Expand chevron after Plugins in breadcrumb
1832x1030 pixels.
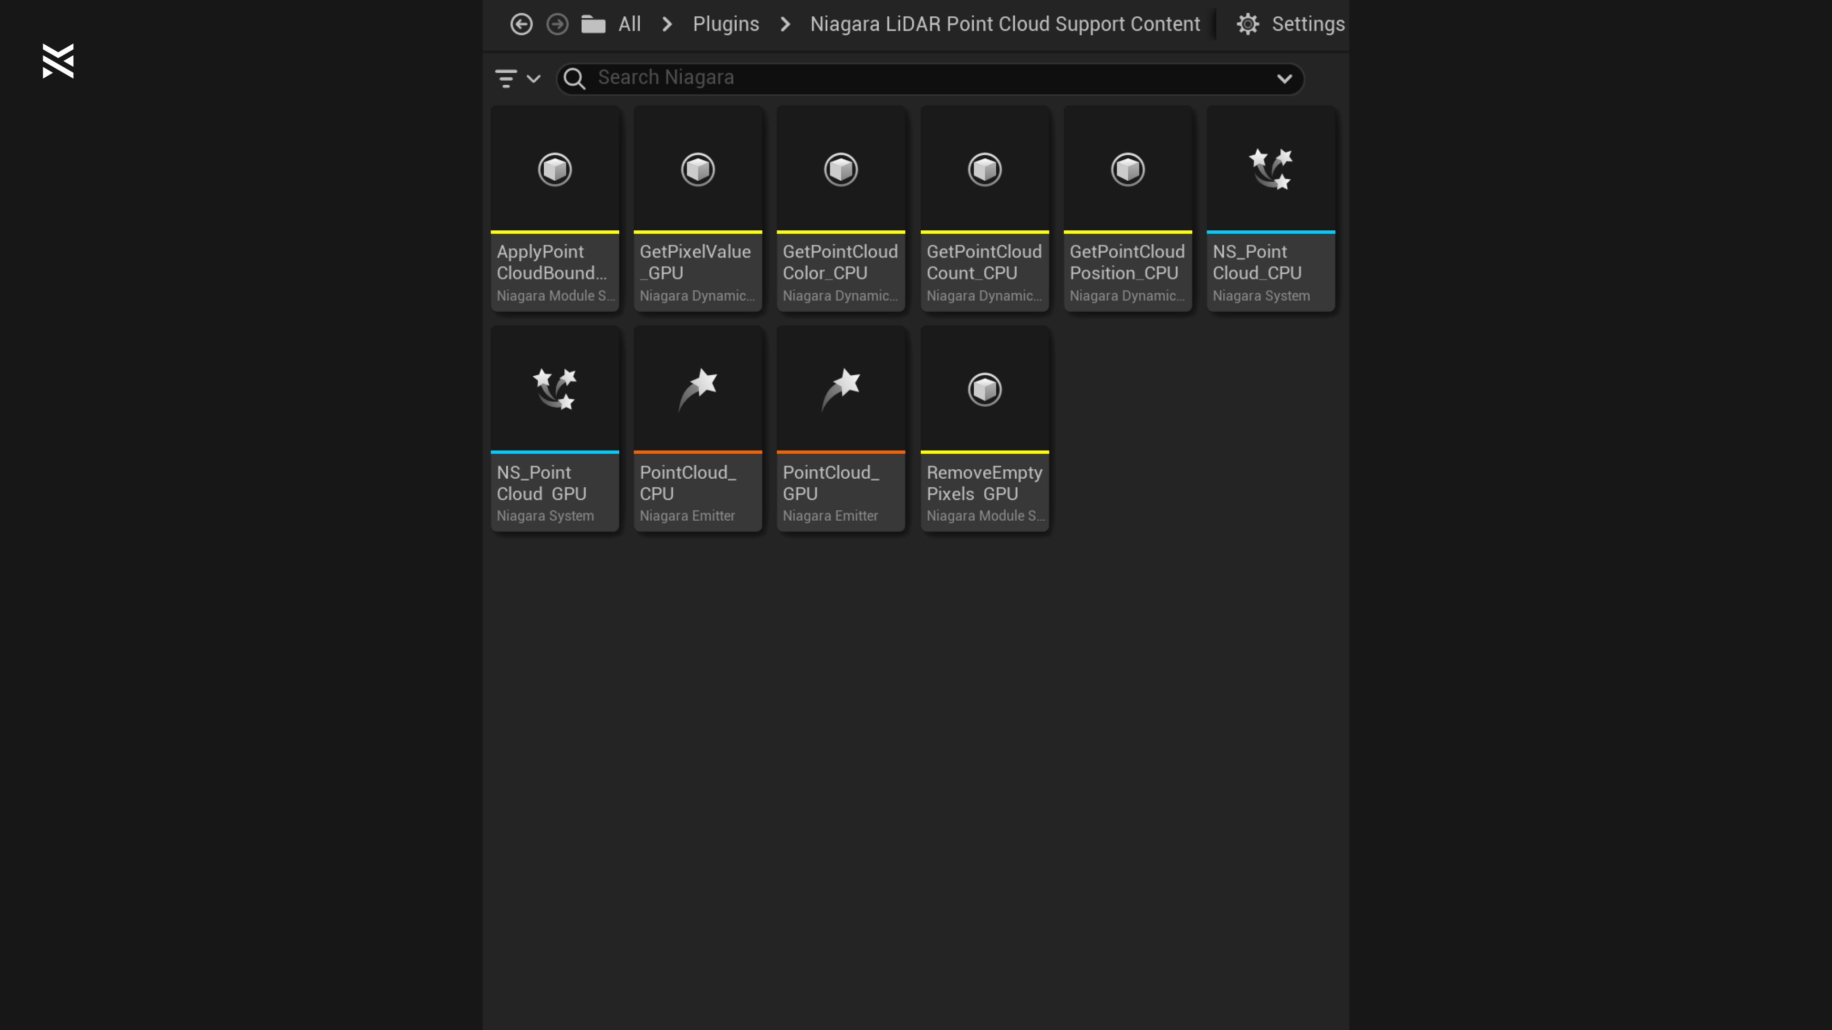pos(785,24)
